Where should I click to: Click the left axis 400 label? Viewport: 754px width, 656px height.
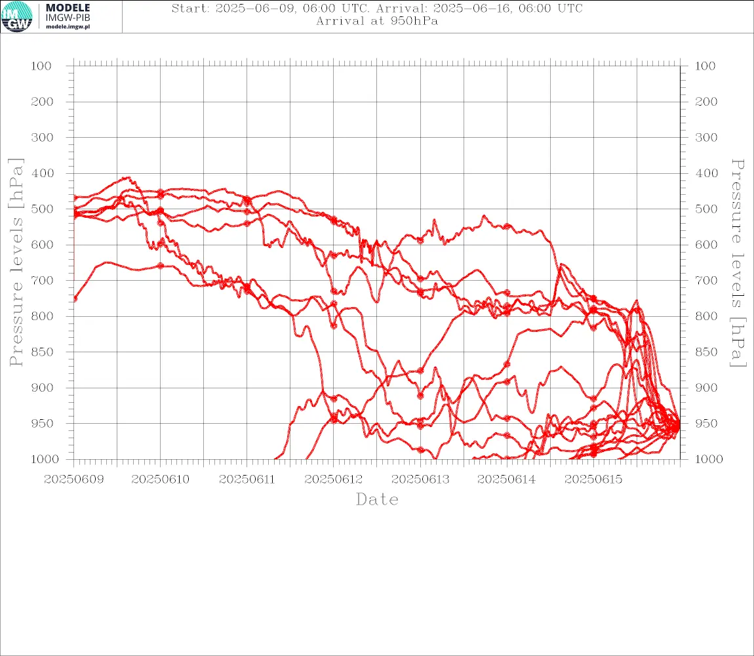coord(43,173)
